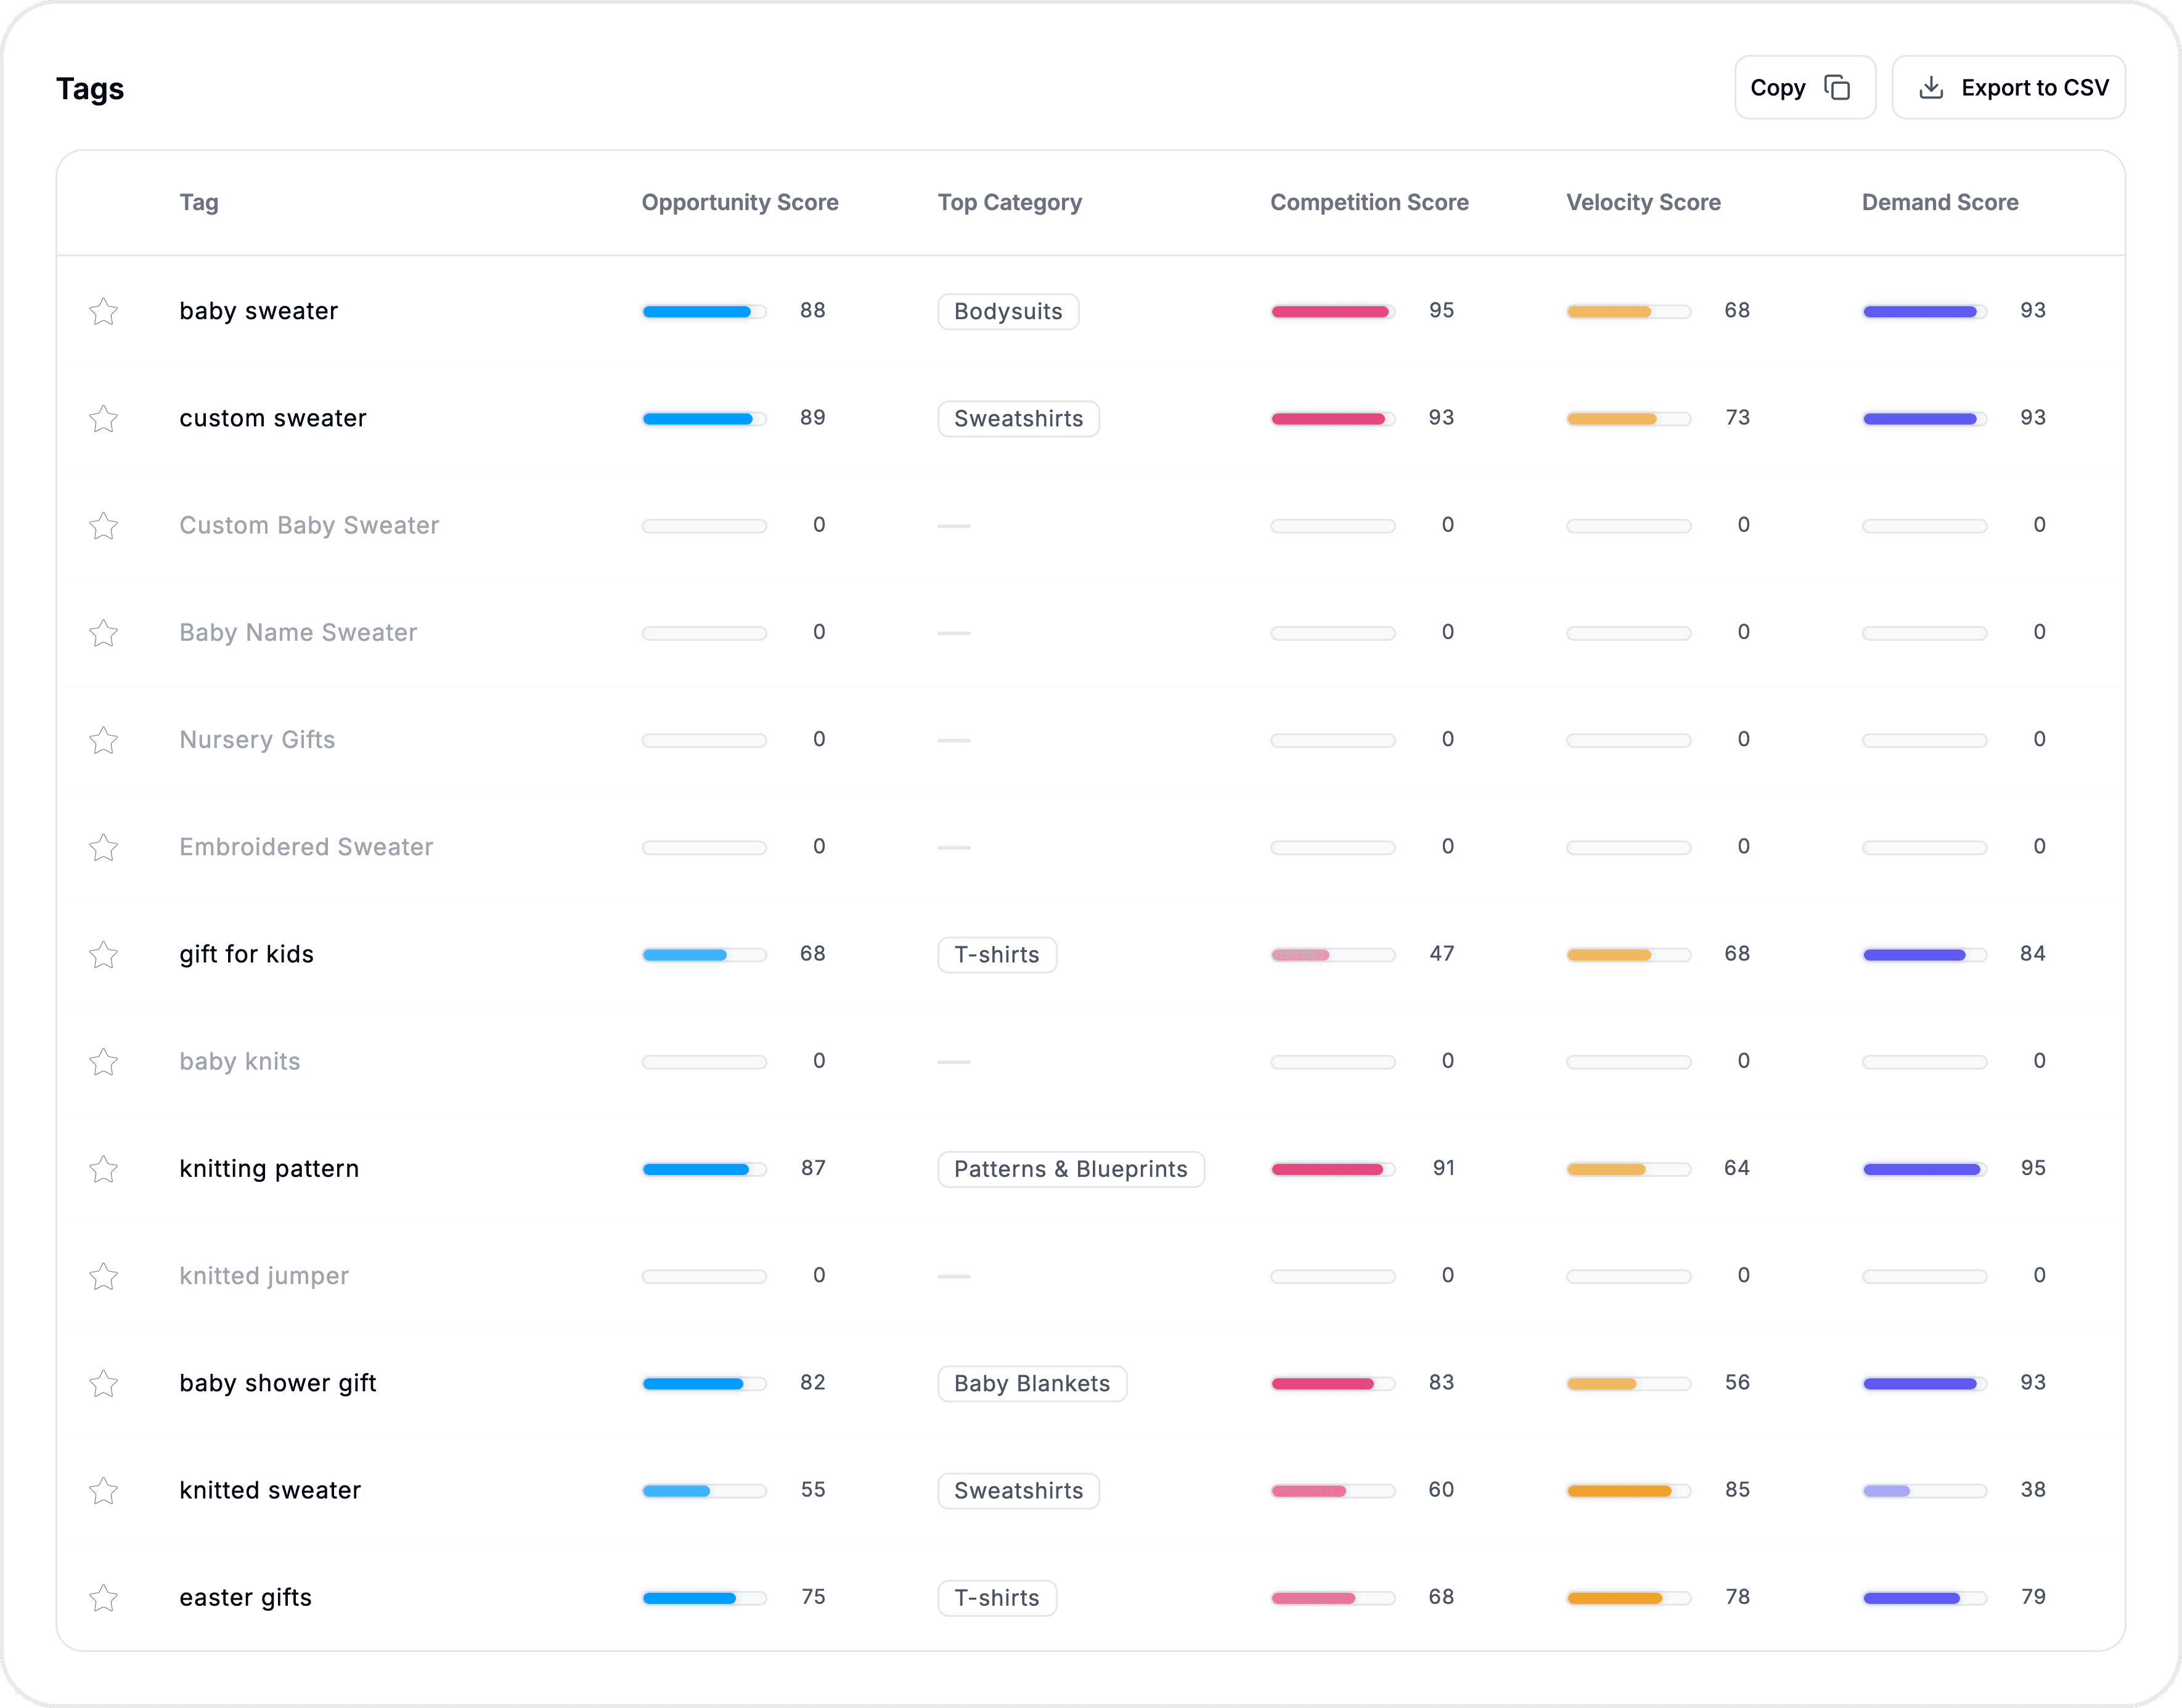Mark knitting pattern as favorite
This screenshot has height=1708, width=2182.
(104, 1169)
